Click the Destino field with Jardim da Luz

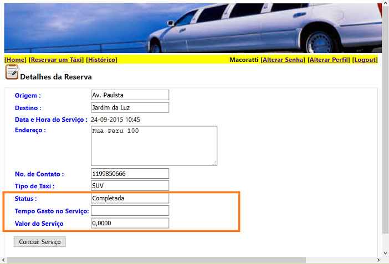[x=130, y=107]
